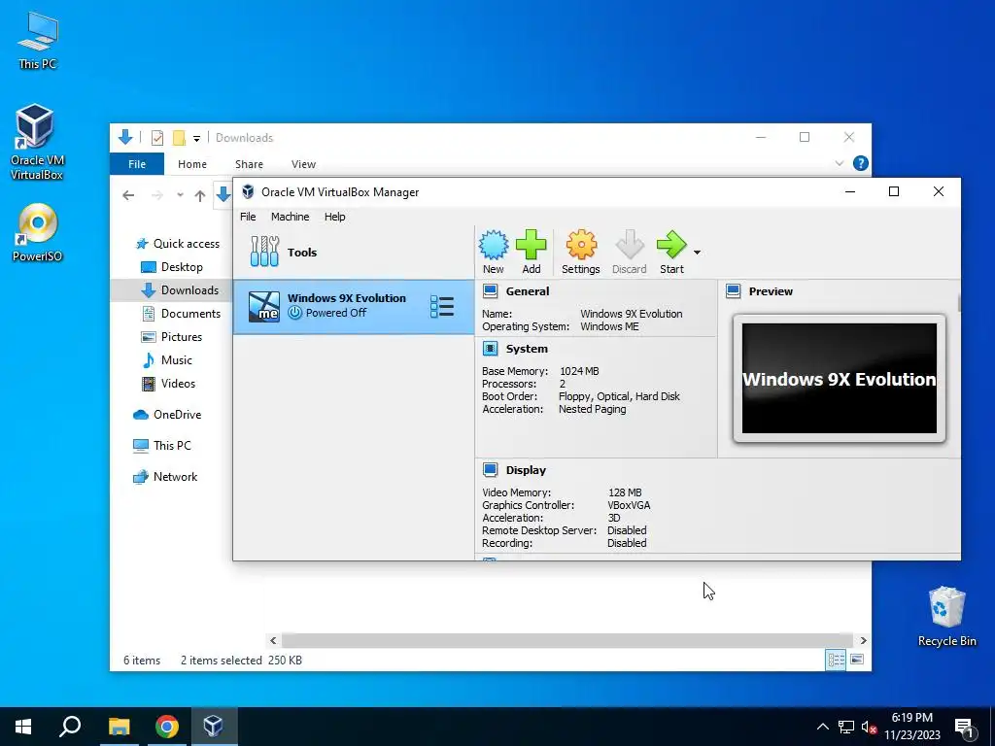Open machine tools menu list icon

click(x=442, y=306)
